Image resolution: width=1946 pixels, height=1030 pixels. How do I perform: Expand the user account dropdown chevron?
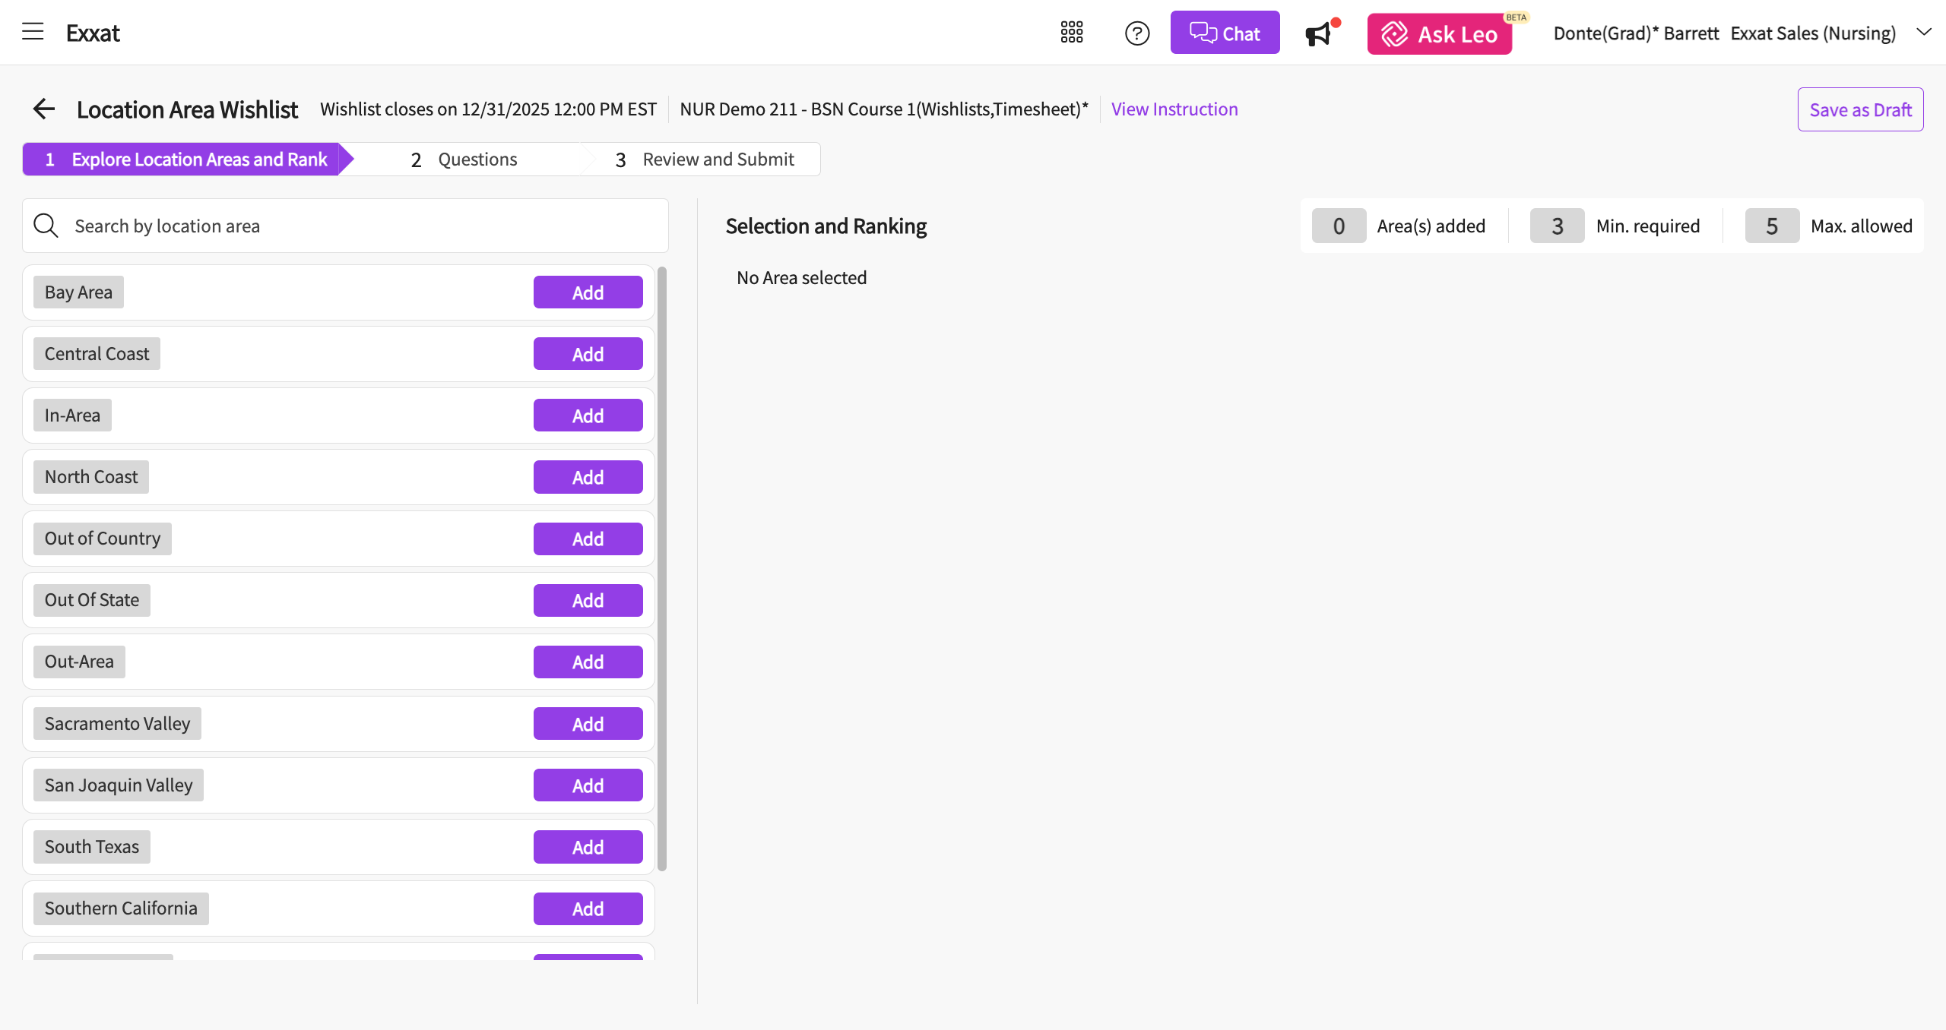[x=1924, y=33]
